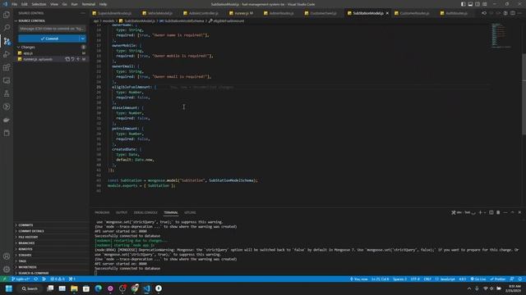The height and width of the screenshot is (295, 526).
Task: Click Spaces: 2 indentation in status bar
Action: coord(399,279)
